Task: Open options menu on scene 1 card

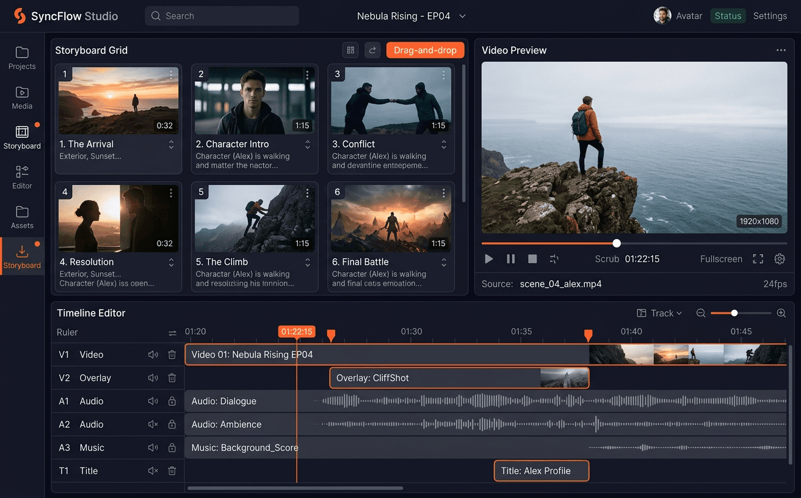Action: [171, 74]
